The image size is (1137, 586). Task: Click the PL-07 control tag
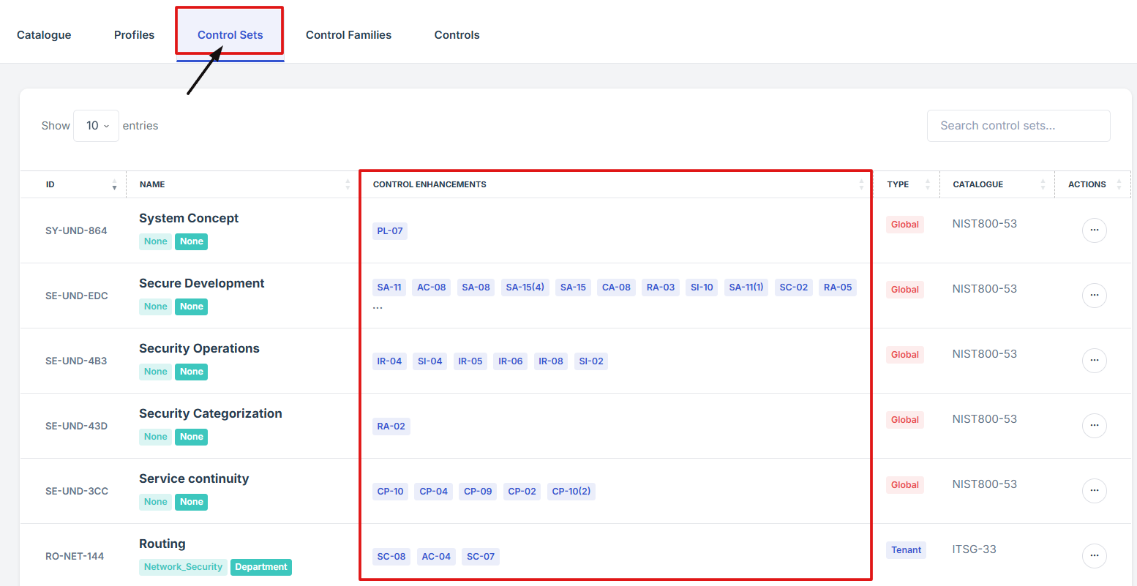[389, 231]
